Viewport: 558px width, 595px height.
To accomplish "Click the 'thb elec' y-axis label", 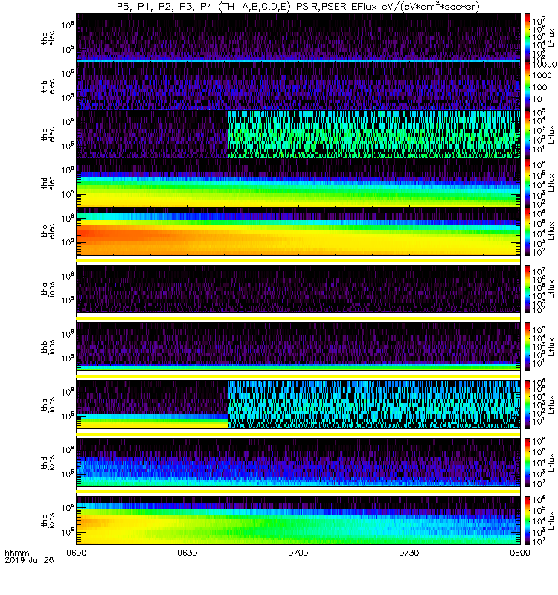I will pos(48,86).
